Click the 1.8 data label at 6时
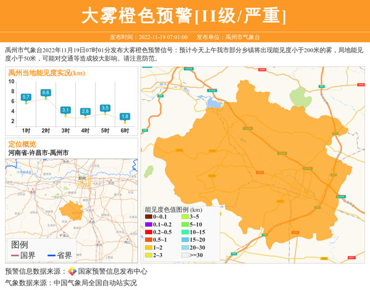Image resolution: width=370 pixels, height=290 pixels. 125,116
